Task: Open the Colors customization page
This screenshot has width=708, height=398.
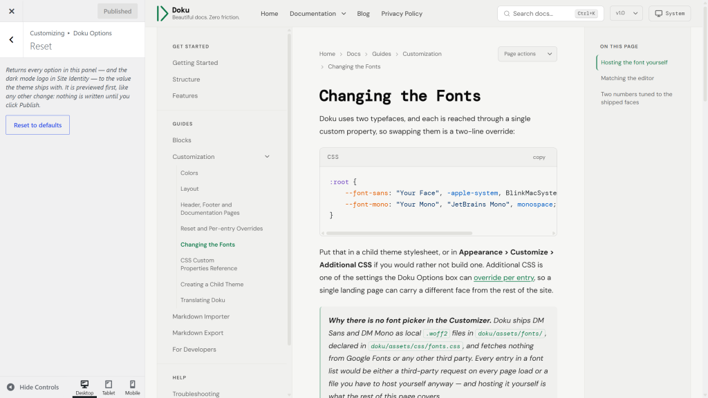Action: [x=189, y=173]
